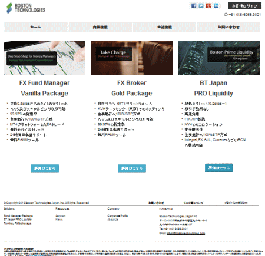
Task: Open Fund Manager Package footer link
Action: click(18, 216)
